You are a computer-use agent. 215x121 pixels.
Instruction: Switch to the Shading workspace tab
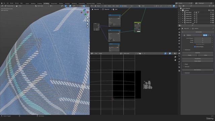(61, 3)
